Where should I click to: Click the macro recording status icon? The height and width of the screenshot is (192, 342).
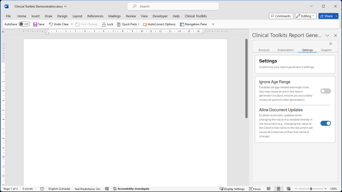[107, 189]
